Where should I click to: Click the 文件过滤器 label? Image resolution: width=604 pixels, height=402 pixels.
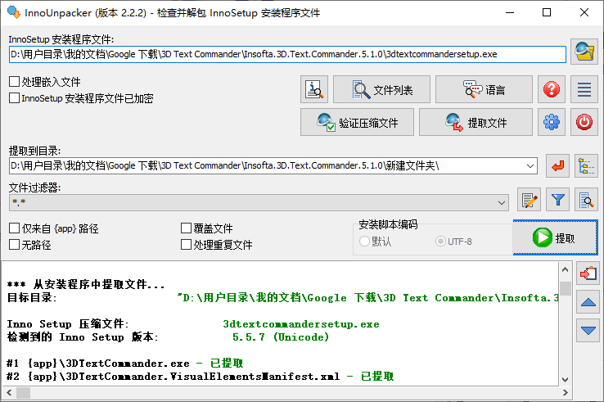tap(35, 187)
